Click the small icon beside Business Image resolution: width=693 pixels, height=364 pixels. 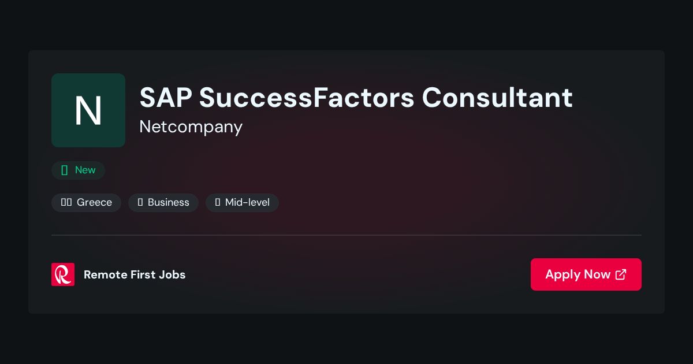click(140, 203)
